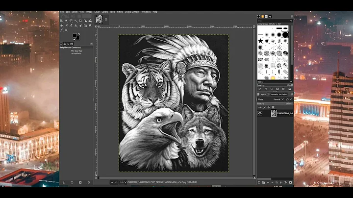Toggle lock pixels for layer

tap(265, 107)
